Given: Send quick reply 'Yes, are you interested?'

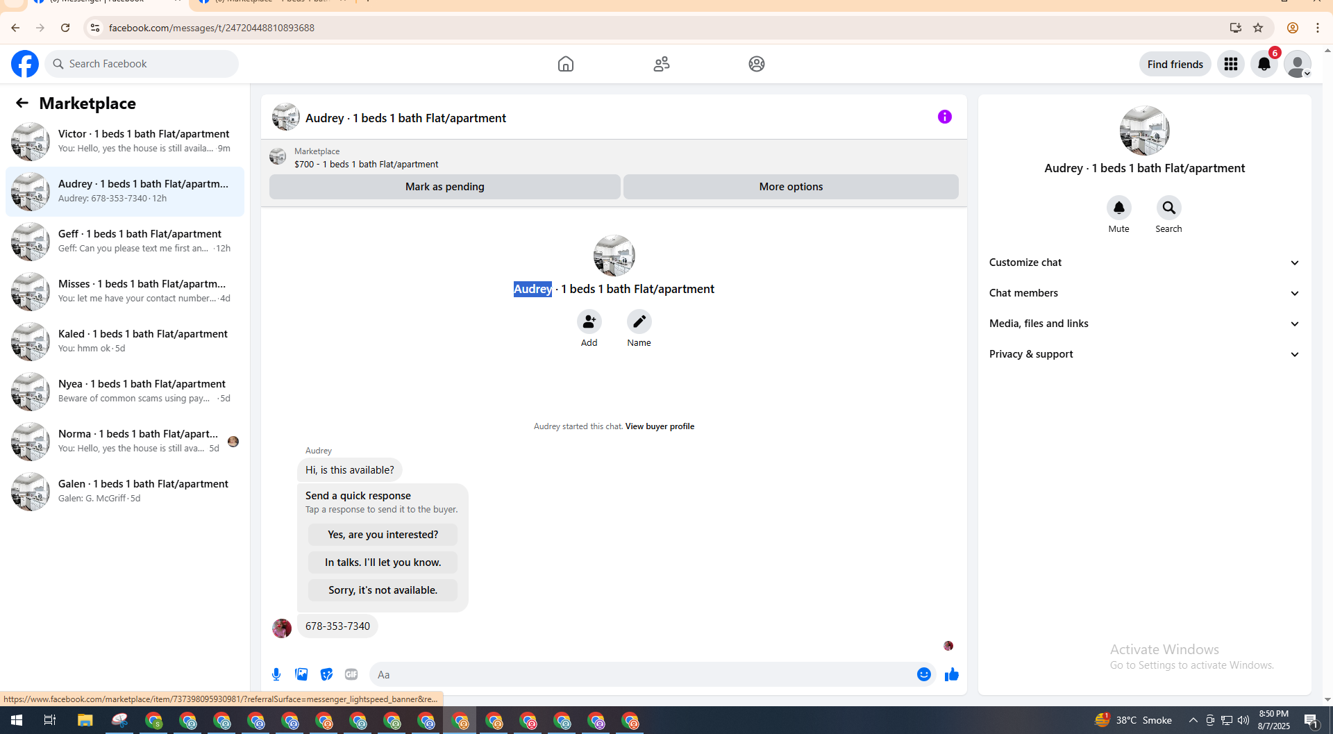Looking at the screenshot, I should coord(383,535).
